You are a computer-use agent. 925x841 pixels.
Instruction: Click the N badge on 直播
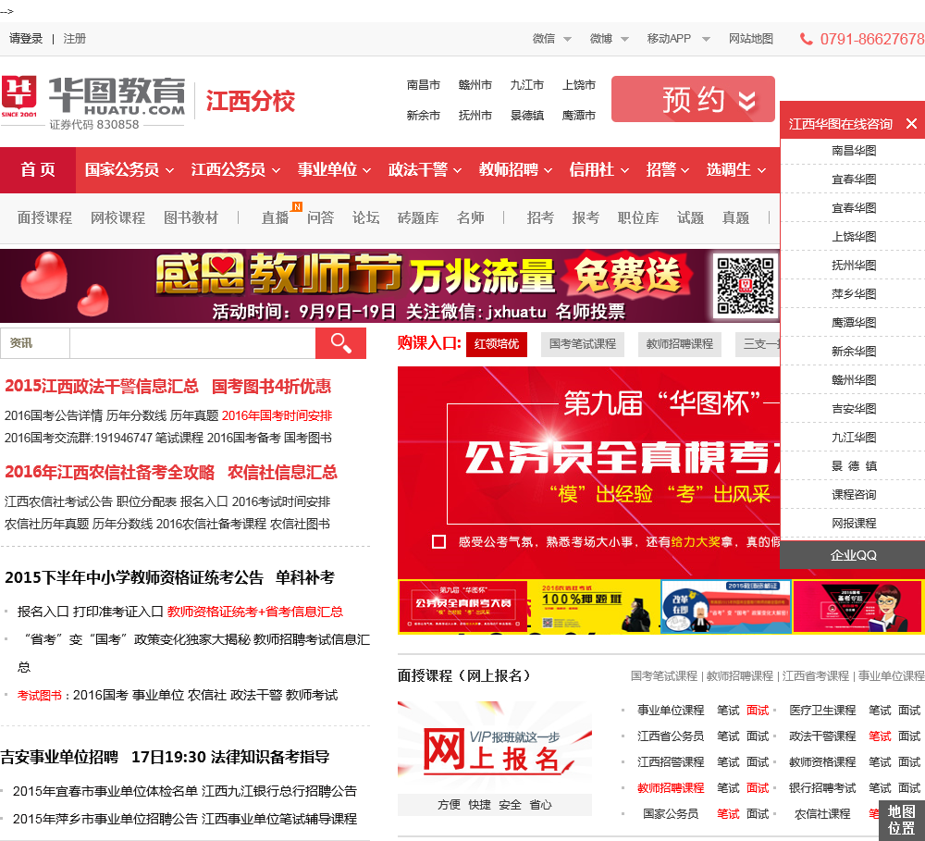coord(297,206)
